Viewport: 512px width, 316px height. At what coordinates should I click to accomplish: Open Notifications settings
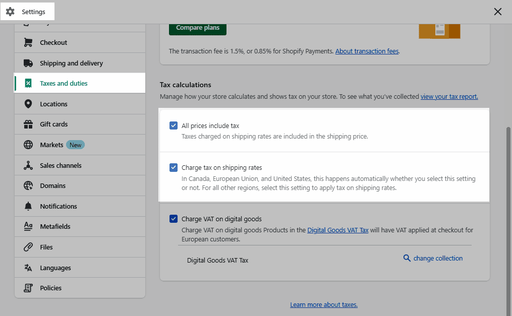pyautogui.click(x=80, y=206)
